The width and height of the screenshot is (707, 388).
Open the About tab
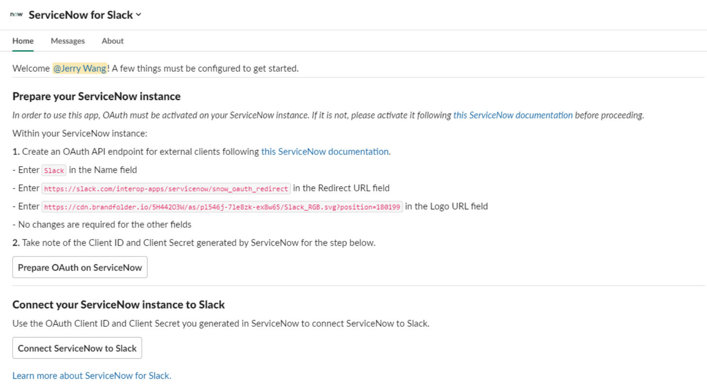pyautogui.click(x=113, y=41)
